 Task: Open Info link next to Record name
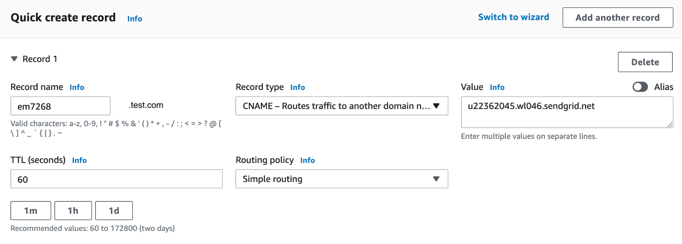[x=77, y=87]
